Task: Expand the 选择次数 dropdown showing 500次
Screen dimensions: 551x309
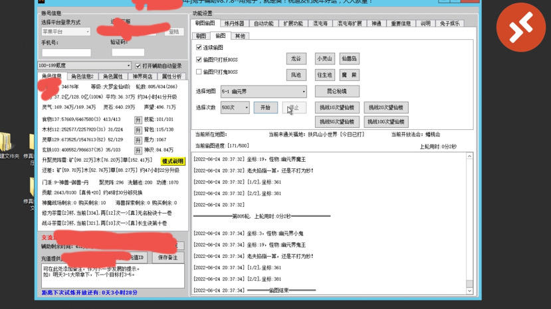Action: pos(235,107)
